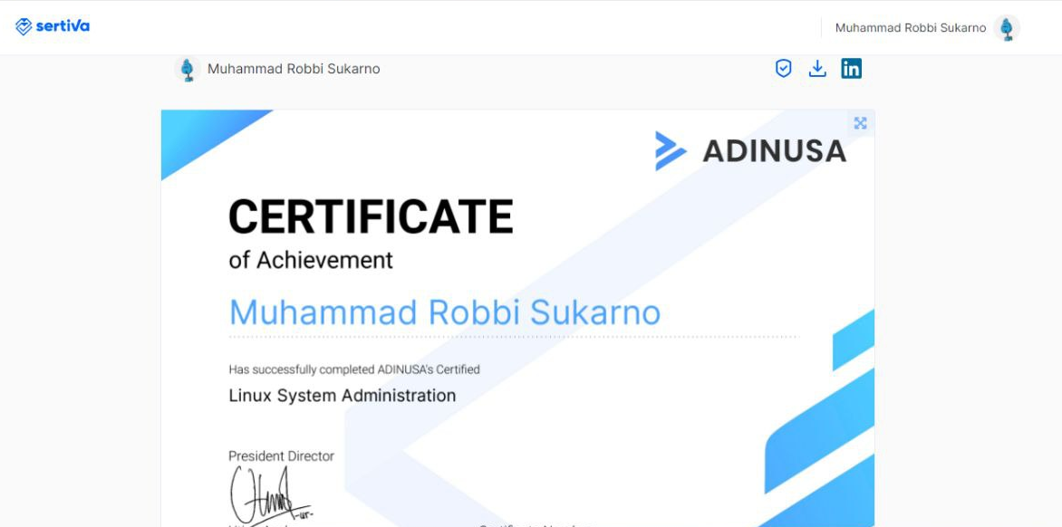Open the profile avatar in top-right header
The width and height of the screenshot is (1062, 527).
[1006, 28]
